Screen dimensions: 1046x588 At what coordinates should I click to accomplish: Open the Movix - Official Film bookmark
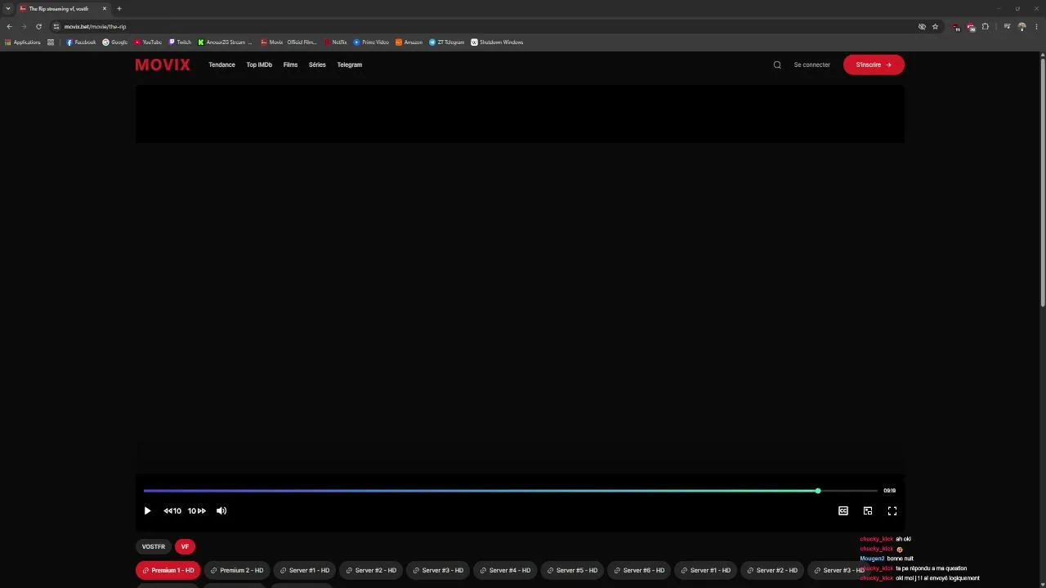coord(288,42)
